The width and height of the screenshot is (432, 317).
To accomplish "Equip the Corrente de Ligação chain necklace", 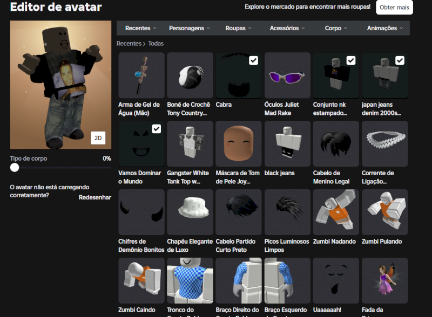I will (x=385, y=143).
